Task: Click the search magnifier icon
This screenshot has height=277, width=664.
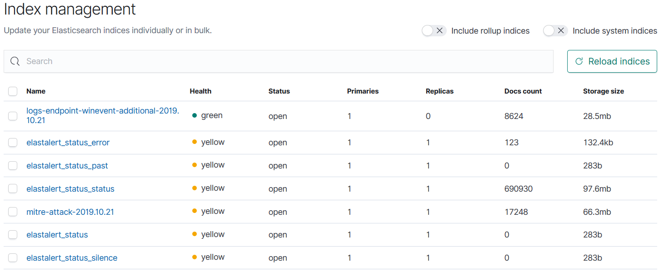Action: tap(15, 61)
